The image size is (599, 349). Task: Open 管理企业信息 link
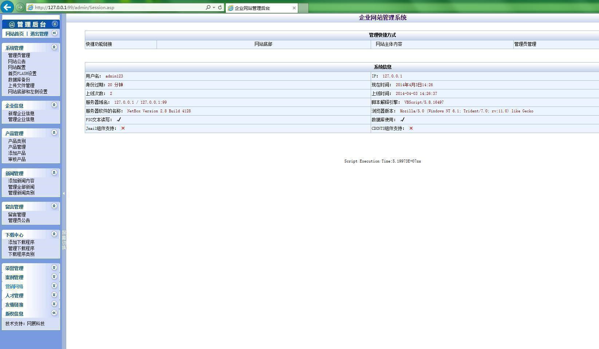[21, 119]
